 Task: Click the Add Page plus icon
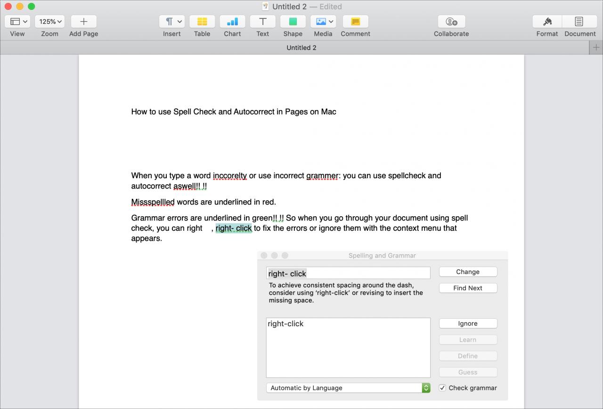point(84,22)
